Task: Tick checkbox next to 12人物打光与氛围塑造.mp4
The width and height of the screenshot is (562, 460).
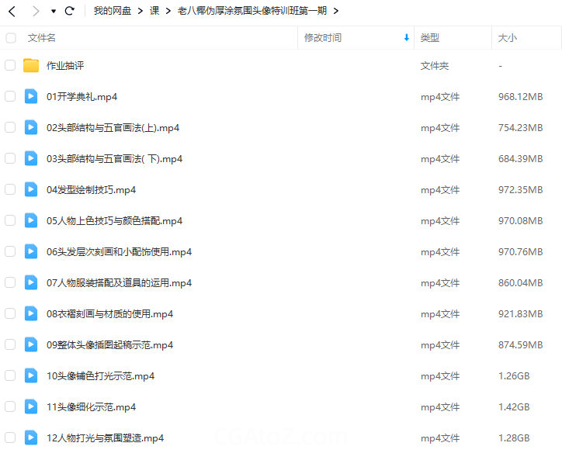Action: pos(10,438)
